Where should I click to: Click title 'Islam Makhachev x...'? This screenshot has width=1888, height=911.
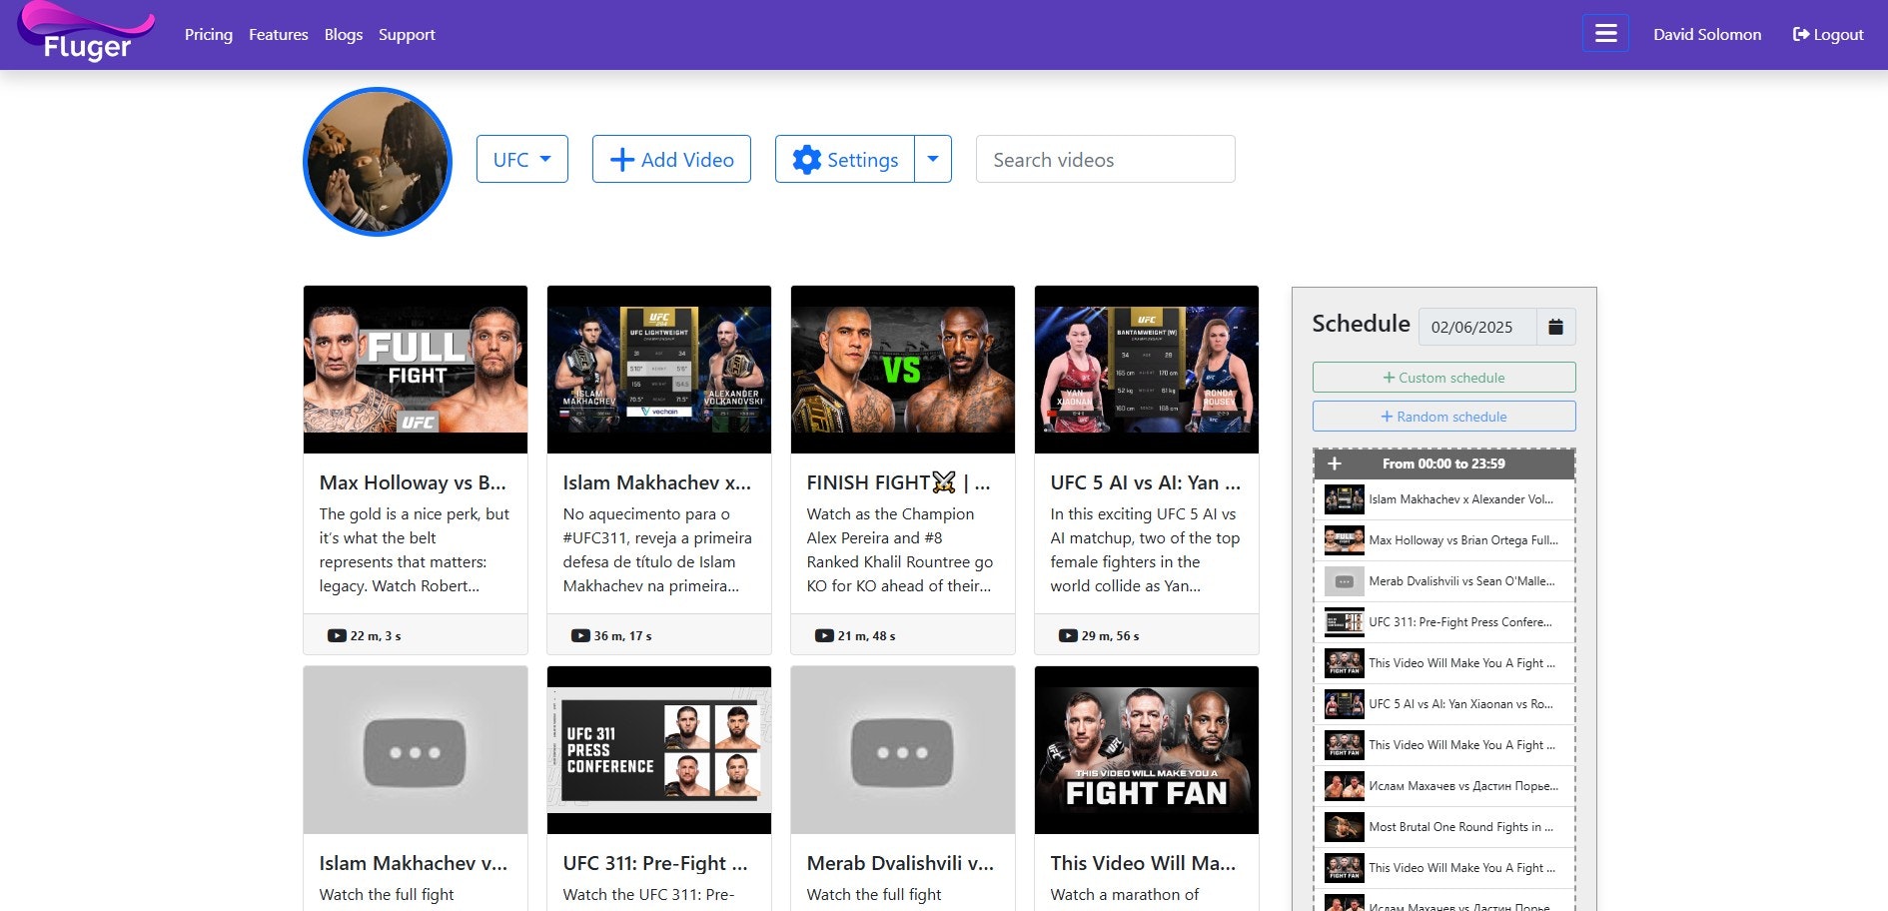coord(656,482)
